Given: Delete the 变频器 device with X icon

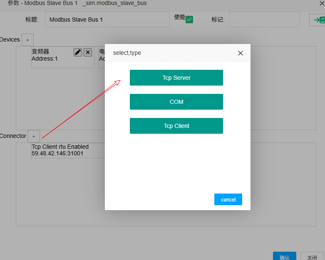Looking at the screenshot, I should pyautogui.click(x=88, y=52).
